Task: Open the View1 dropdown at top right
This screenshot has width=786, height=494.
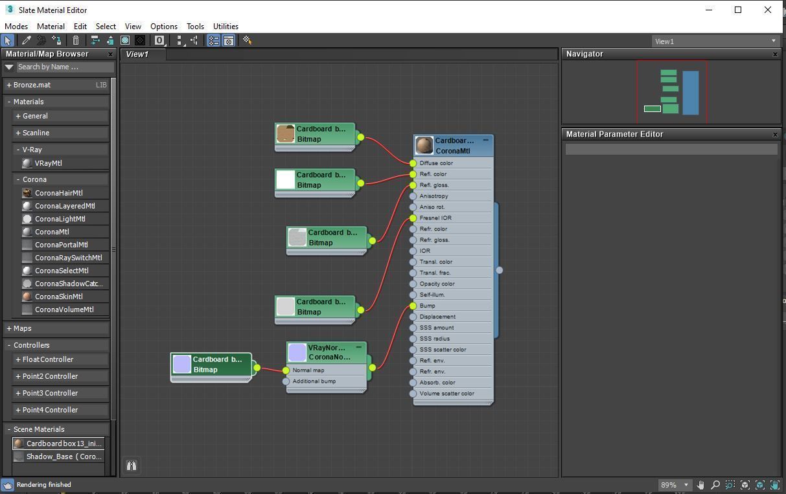Action: 715,41
